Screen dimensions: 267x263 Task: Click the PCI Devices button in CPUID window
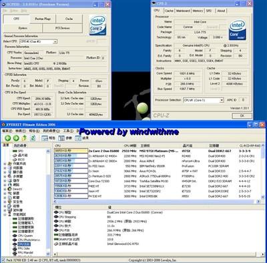pyautogui.click(x=62, y=28)
